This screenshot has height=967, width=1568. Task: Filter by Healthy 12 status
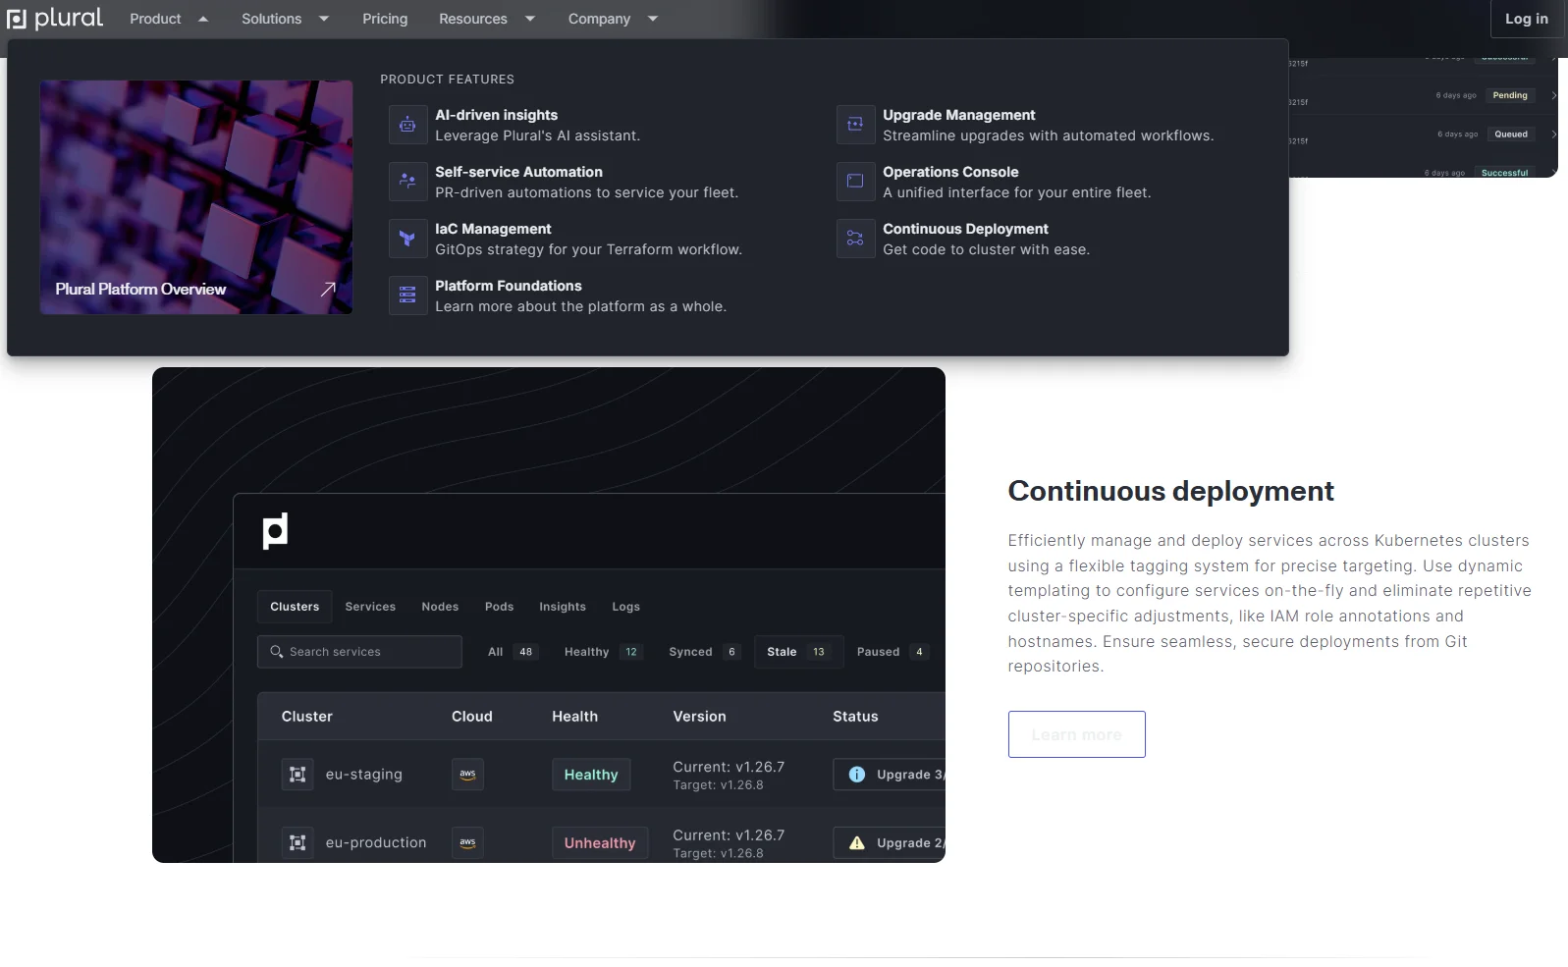603,652
